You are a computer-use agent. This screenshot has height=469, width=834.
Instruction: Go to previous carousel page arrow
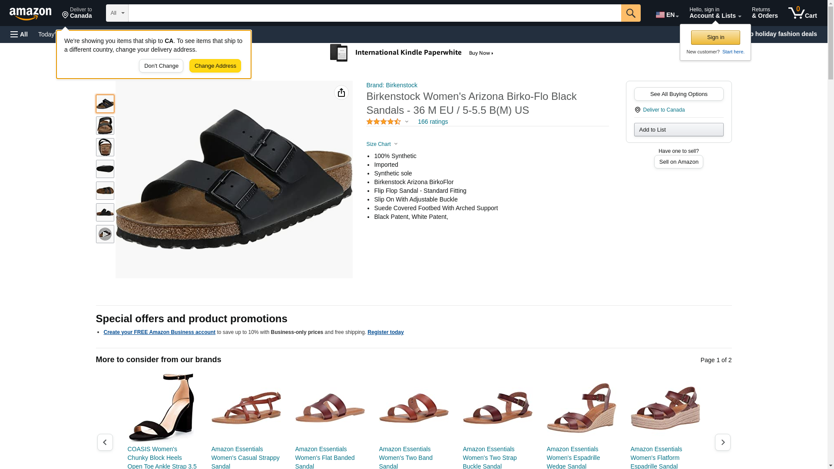point(105,442)
